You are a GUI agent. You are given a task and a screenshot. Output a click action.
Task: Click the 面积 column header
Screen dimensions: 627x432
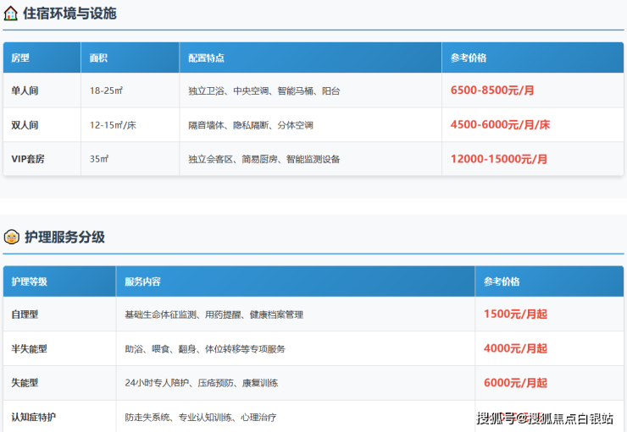click(x=99, y=58)
